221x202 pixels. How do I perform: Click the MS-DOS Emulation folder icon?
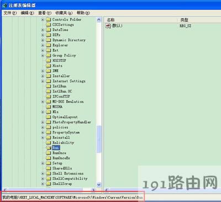49,102
